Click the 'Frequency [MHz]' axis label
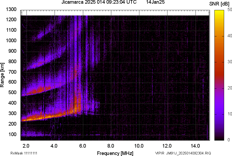Screen dimensions: 232x156 [115, 153]
